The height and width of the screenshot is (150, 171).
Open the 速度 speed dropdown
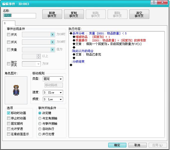pos(53,92)
